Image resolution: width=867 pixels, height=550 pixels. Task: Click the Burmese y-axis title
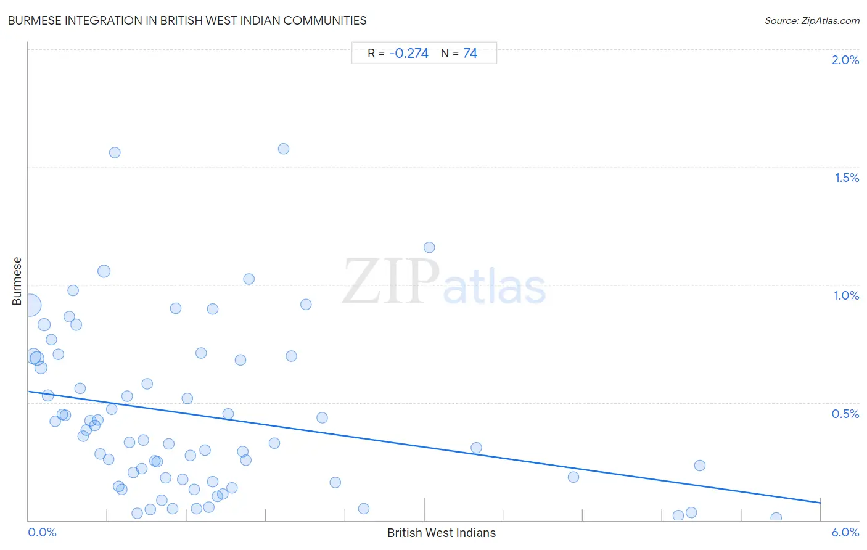[17, 281]
